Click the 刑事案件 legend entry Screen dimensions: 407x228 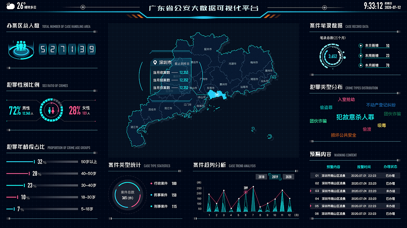(x=163, y=206)
